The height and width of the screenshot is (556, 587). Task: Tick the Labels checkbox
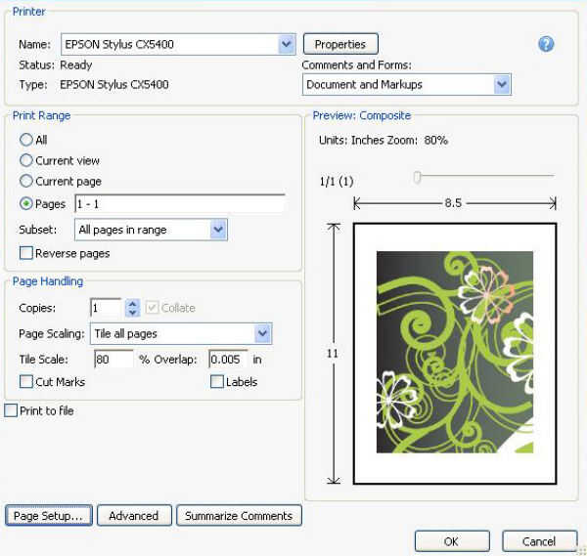coord(217,382)
